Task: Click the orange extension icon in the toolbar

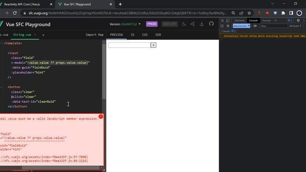Action: coord(259,13)
